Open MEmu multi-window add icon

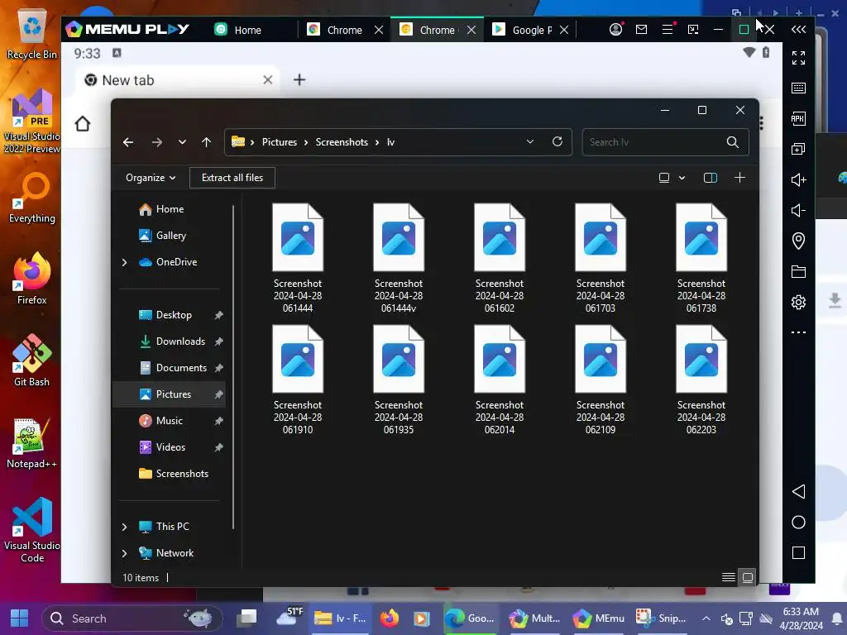click(798, 149)
